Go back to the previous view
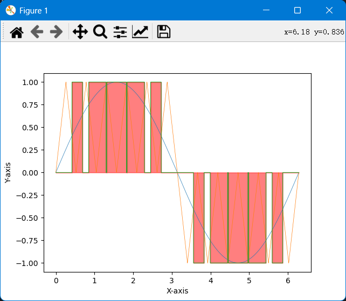The width and height of the screenshot is (346, 301). [37, 32]
